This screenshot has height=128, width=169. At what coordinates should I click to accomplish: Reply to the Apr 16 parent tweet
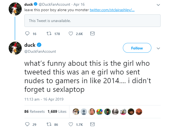click(27, 34)
